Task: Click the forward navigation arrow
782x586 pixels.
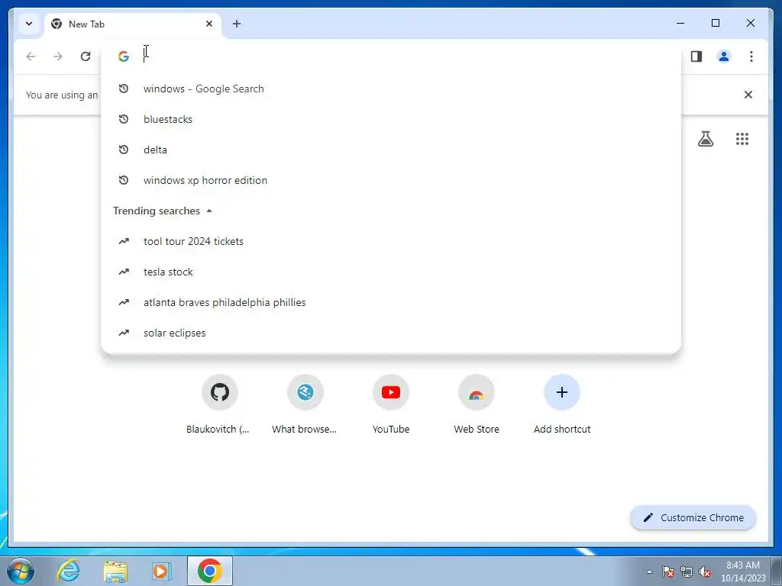Action: point(58,56)
